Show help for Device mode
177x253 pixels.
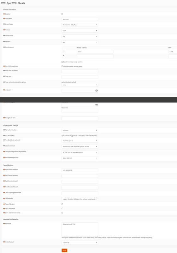coord(4,36)
